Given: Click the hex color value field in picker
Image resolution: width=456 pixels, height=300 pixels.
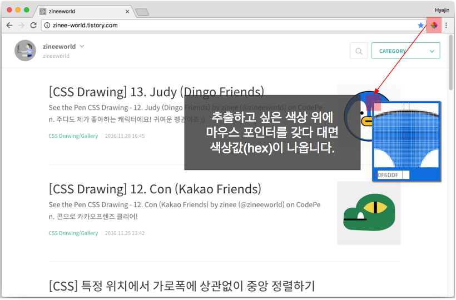Looking at the screenshot, I should (x=389, y=175).
